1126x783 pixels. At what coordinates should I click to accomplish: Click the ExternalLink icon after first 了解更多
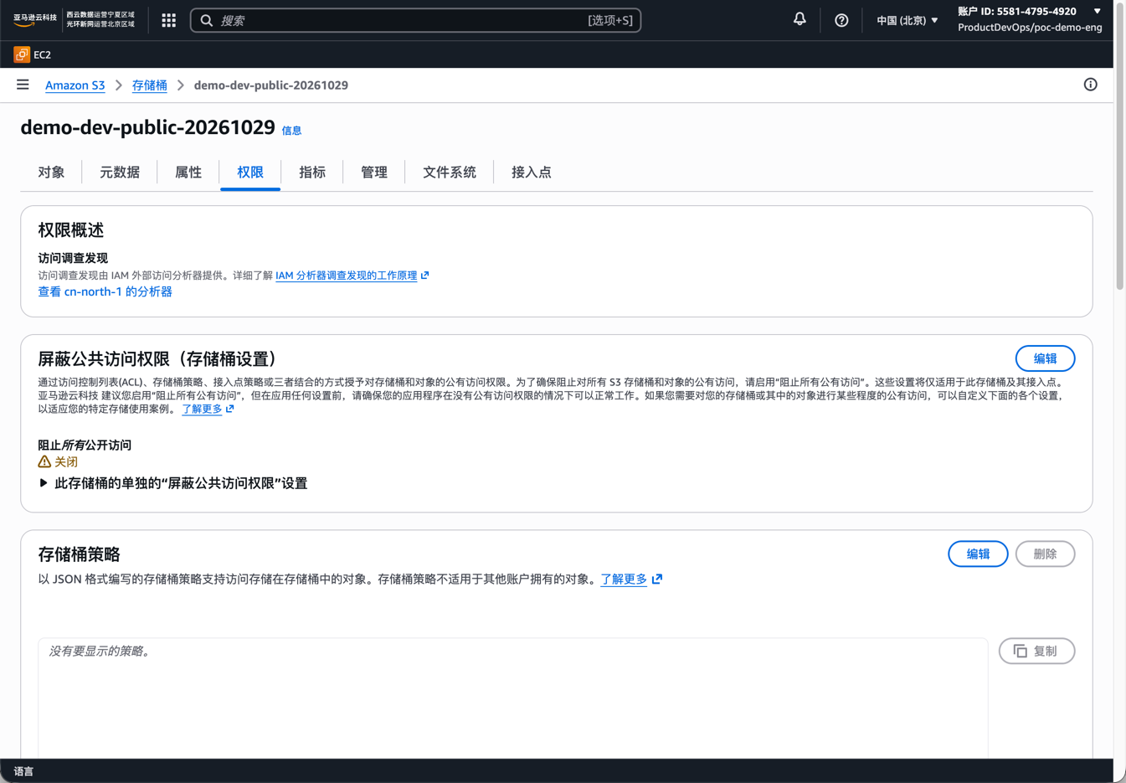pyautogui.click(x=230, y=409)
